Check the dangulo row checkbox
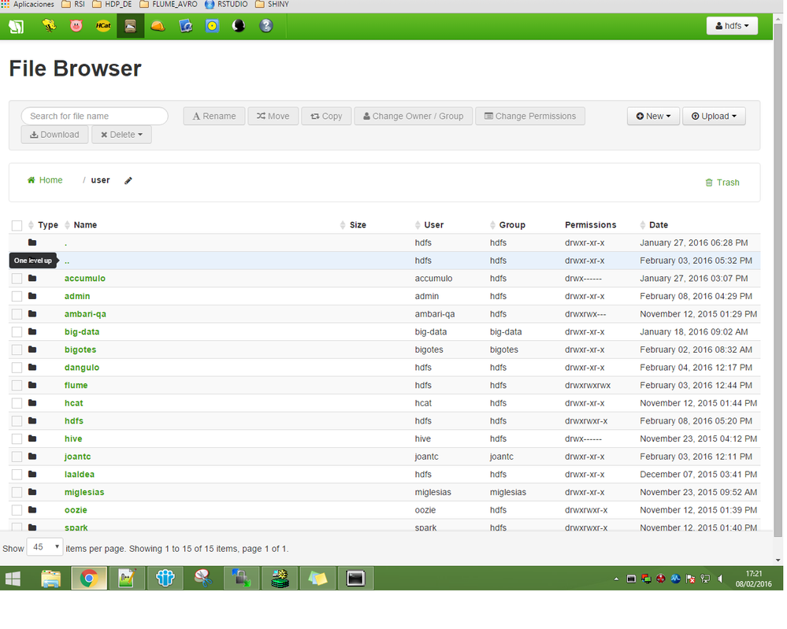787x629 pixels. pyautogui.click(x=17, y=368)
